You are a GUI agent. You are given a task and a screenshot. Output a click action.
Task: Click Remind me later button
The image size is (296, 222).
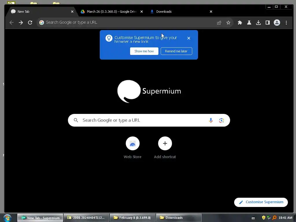click(x=176, y=51)
